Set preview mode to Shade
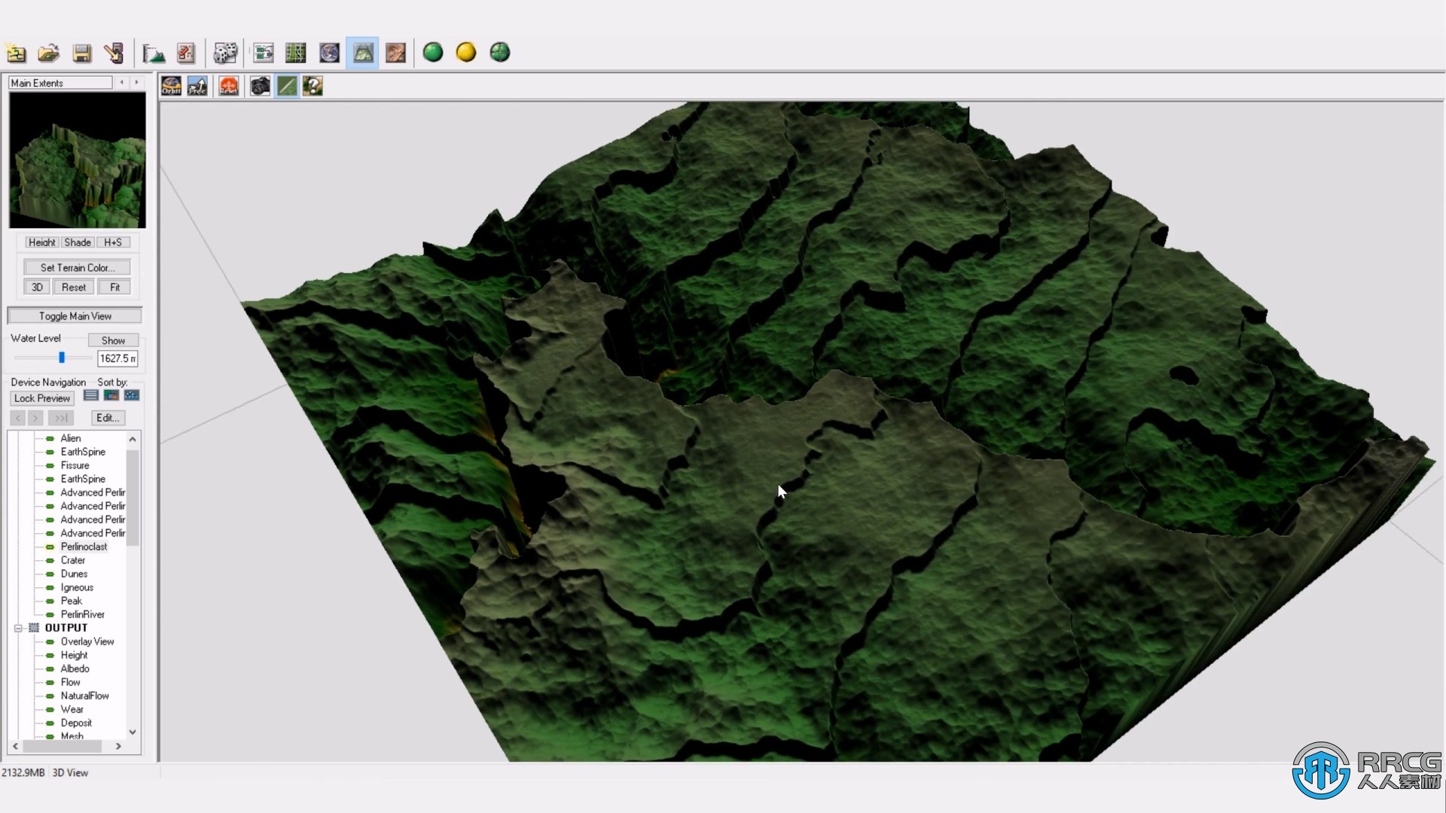This screenshot has width=1446, height=813. (78, 242)
